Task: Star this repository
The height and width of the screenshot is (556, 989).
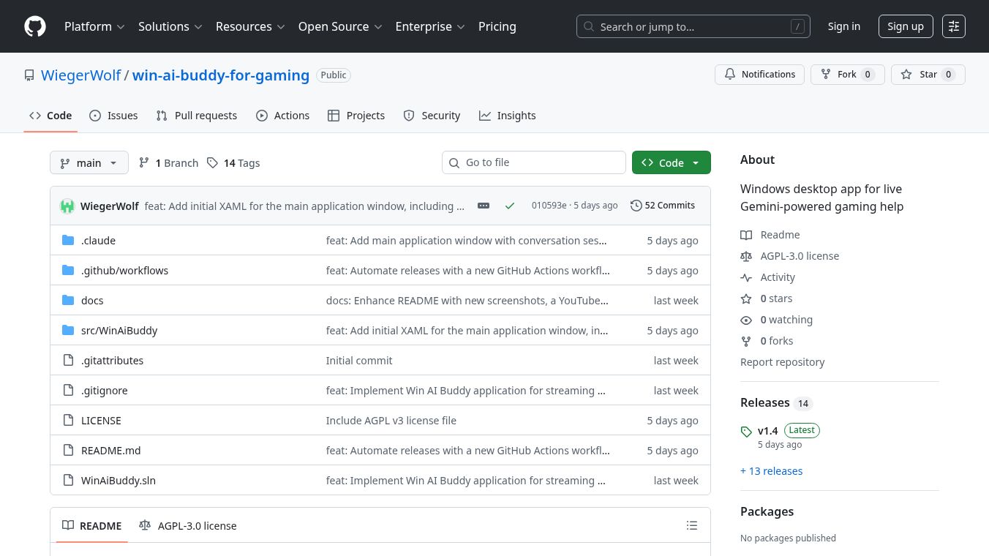Action: click(928, 75)
